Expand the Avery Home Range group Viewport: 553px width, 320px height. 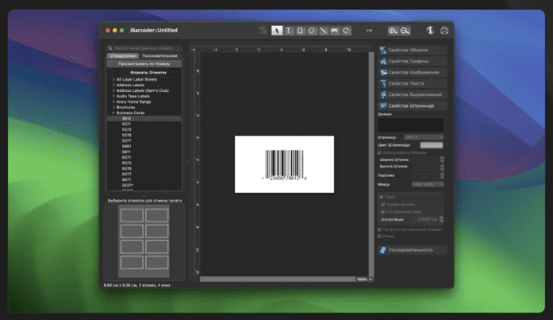click(114, 102)
